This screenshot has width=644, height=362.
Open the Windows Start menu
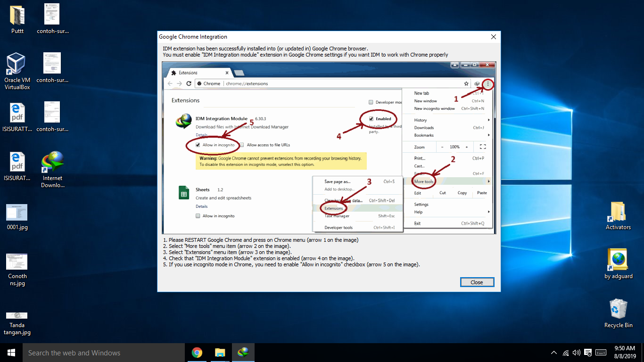pos(11,353)
